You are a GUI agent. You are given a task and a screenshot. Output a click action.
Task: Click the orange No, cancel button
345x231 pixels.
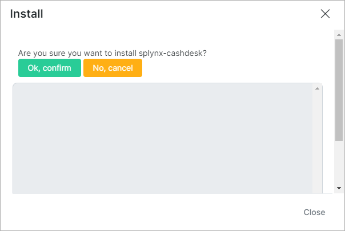click(113, 68)
